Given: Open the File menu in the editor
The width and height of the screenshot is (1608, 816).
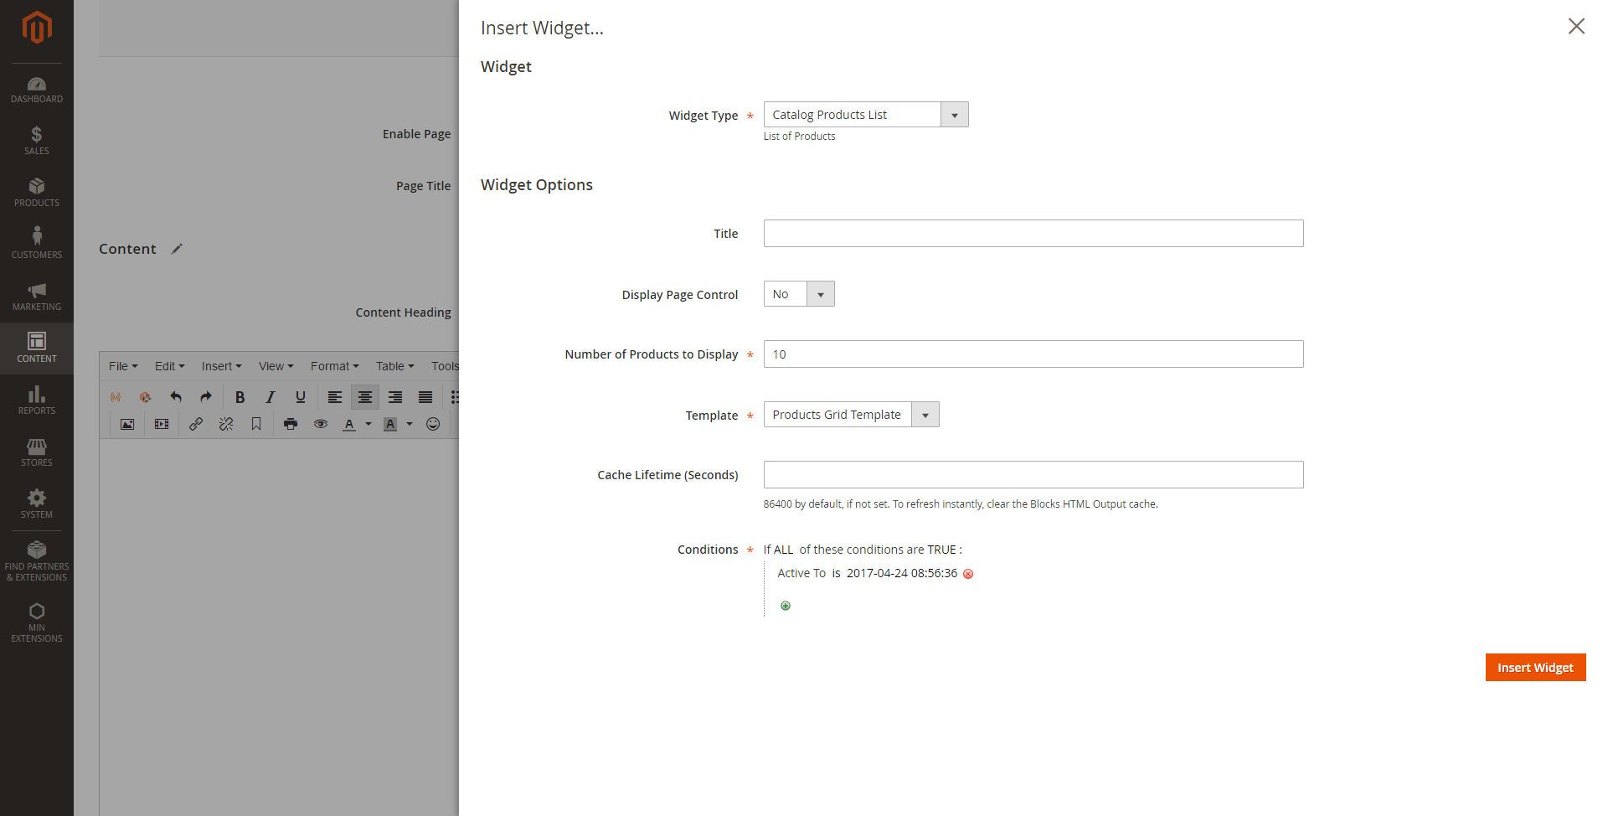Looking at the screenshot, I should click(123, 366).
